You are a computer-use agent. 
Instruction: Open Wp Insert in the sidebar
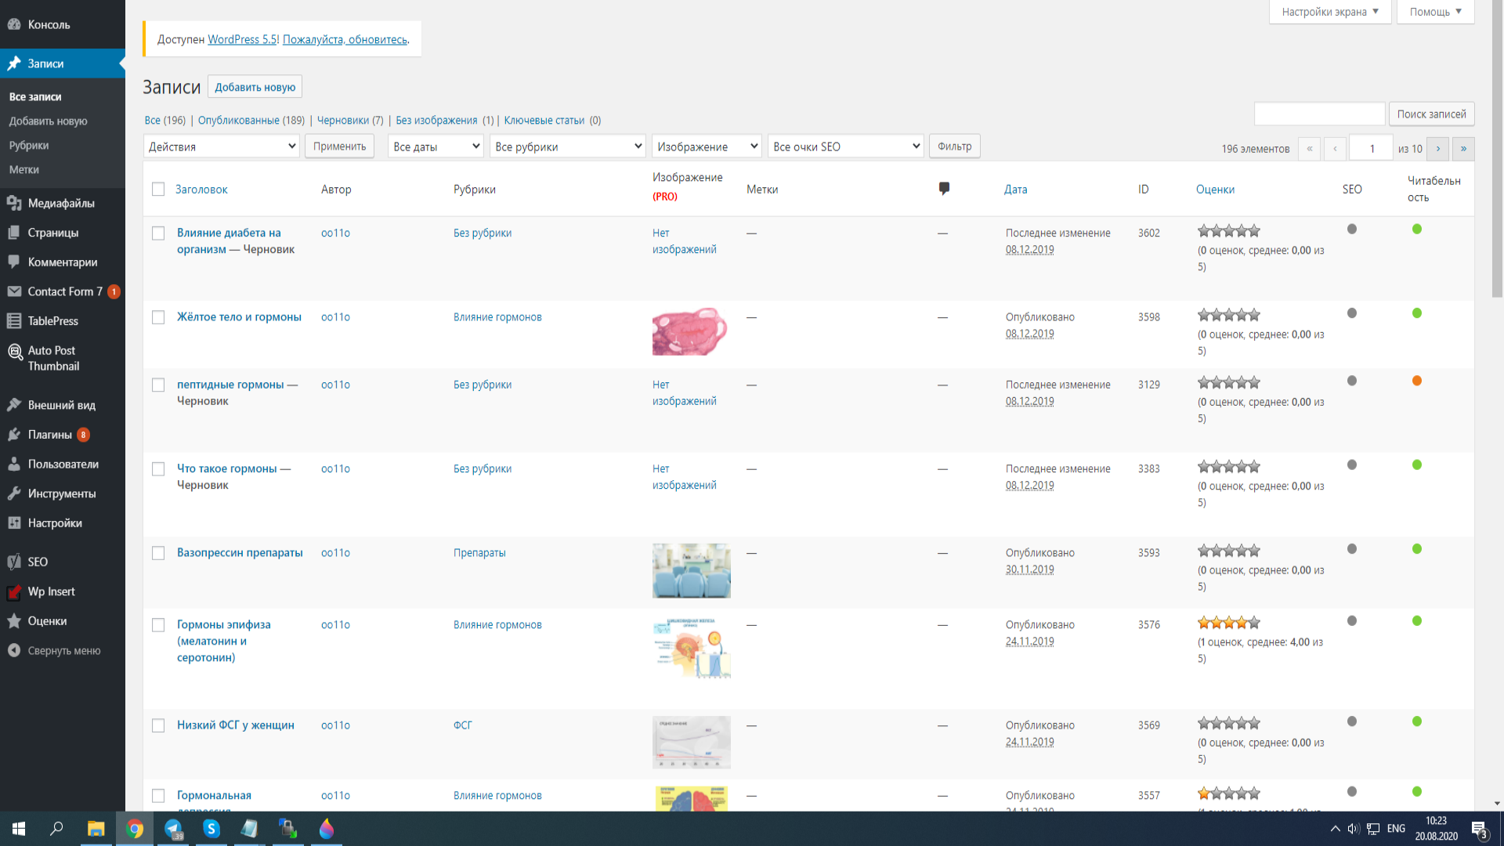pyautogui.click(x=51, y=592)
